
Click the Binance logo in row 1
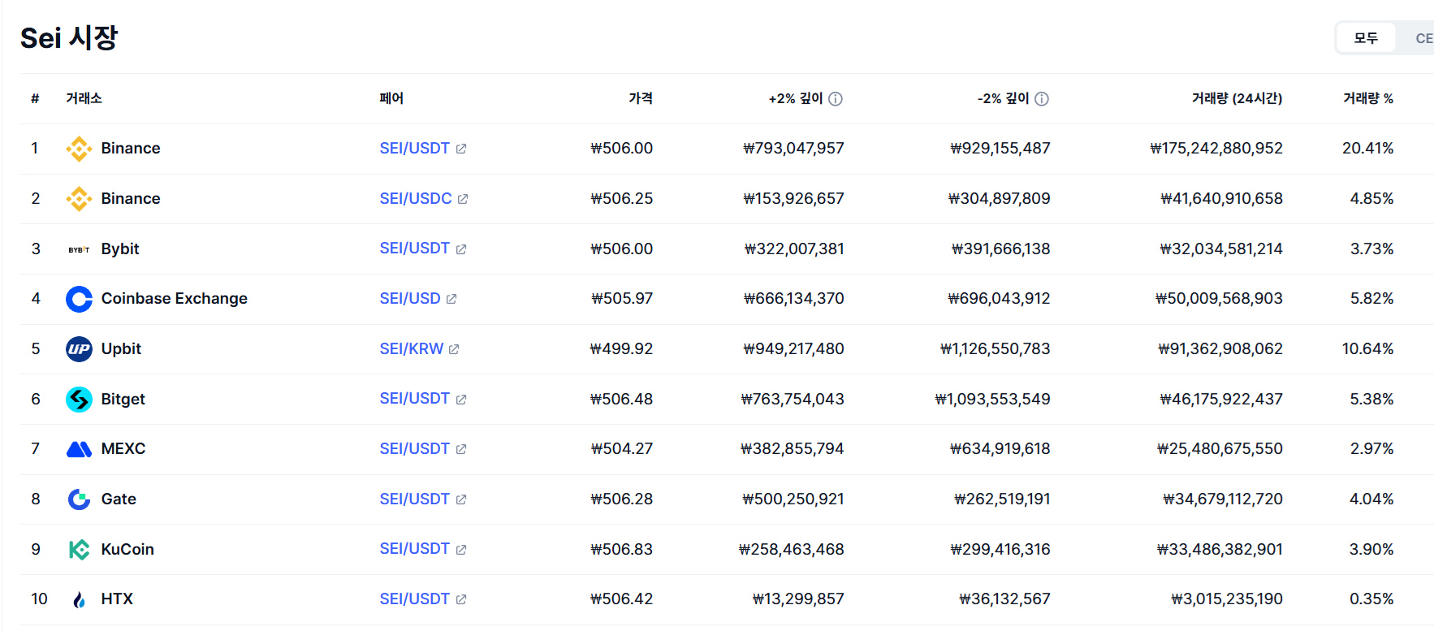(79, 149)
